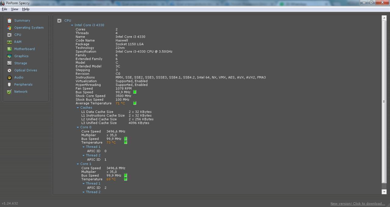Select the Fan Speed 1078 RPM value

(124, 88)
